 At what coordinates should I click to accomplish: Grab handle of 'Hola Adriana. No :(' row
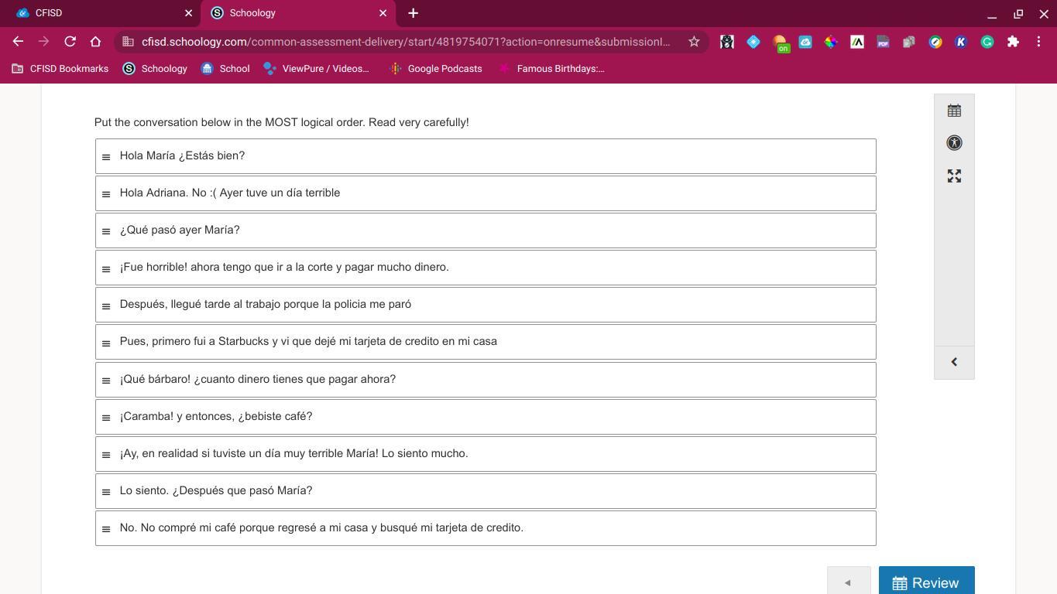(x=106, y=194)
